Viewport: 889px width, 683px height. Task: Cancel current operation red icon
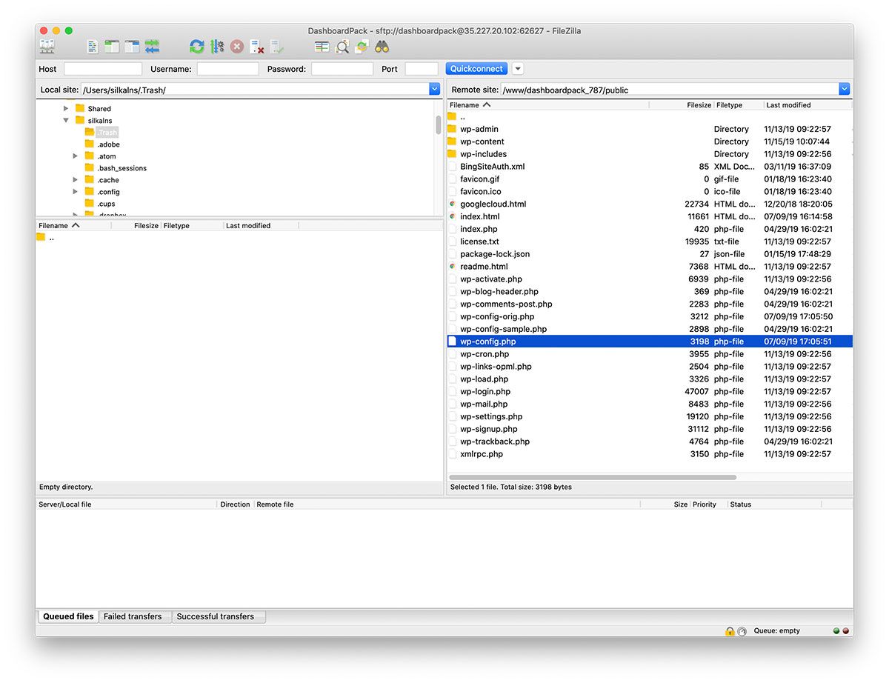(237, 47)
